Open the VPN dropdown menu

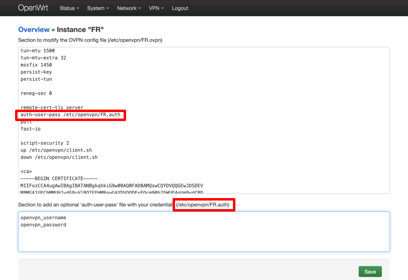[x=156, y=8]
